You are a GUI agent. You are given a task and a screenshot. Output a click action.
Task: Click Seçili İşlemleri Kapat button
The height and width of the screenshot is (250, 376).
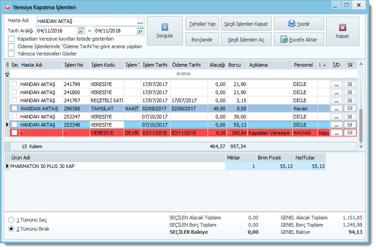click(x=246, y=24)
